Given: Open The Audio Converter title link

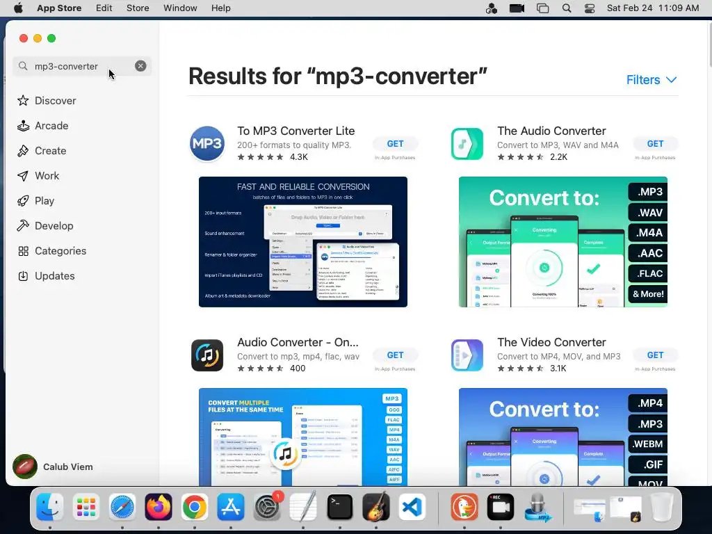Looking at the screenshot, I should [551, 131].
